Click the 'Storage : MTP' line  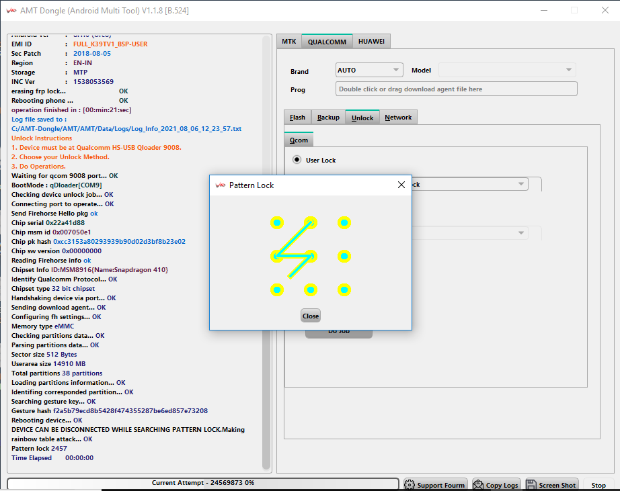click(x=50, y=73)
